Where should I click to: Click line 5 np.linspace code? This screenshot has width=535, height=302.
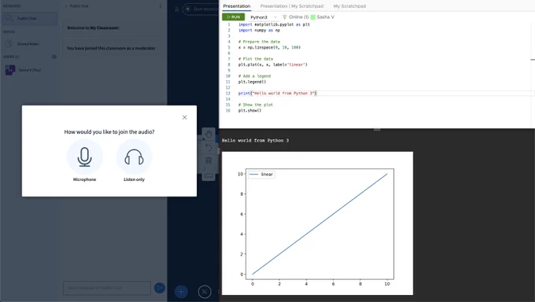[269, 47]
